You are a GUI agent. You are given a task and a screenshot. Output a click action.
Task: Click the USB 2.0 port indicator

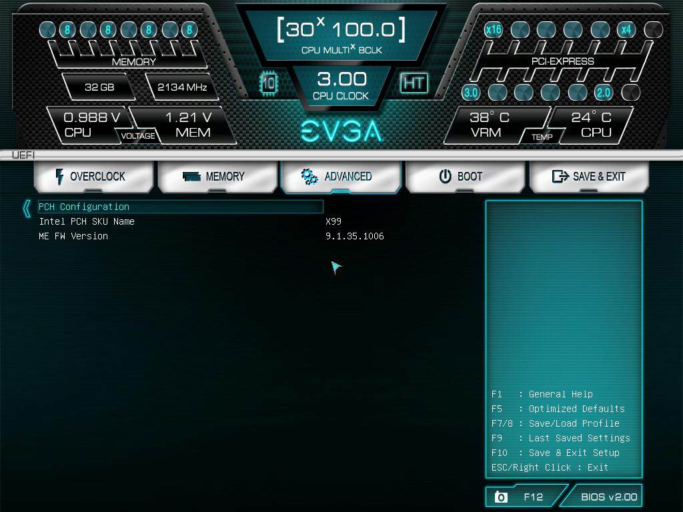point(604,93)
